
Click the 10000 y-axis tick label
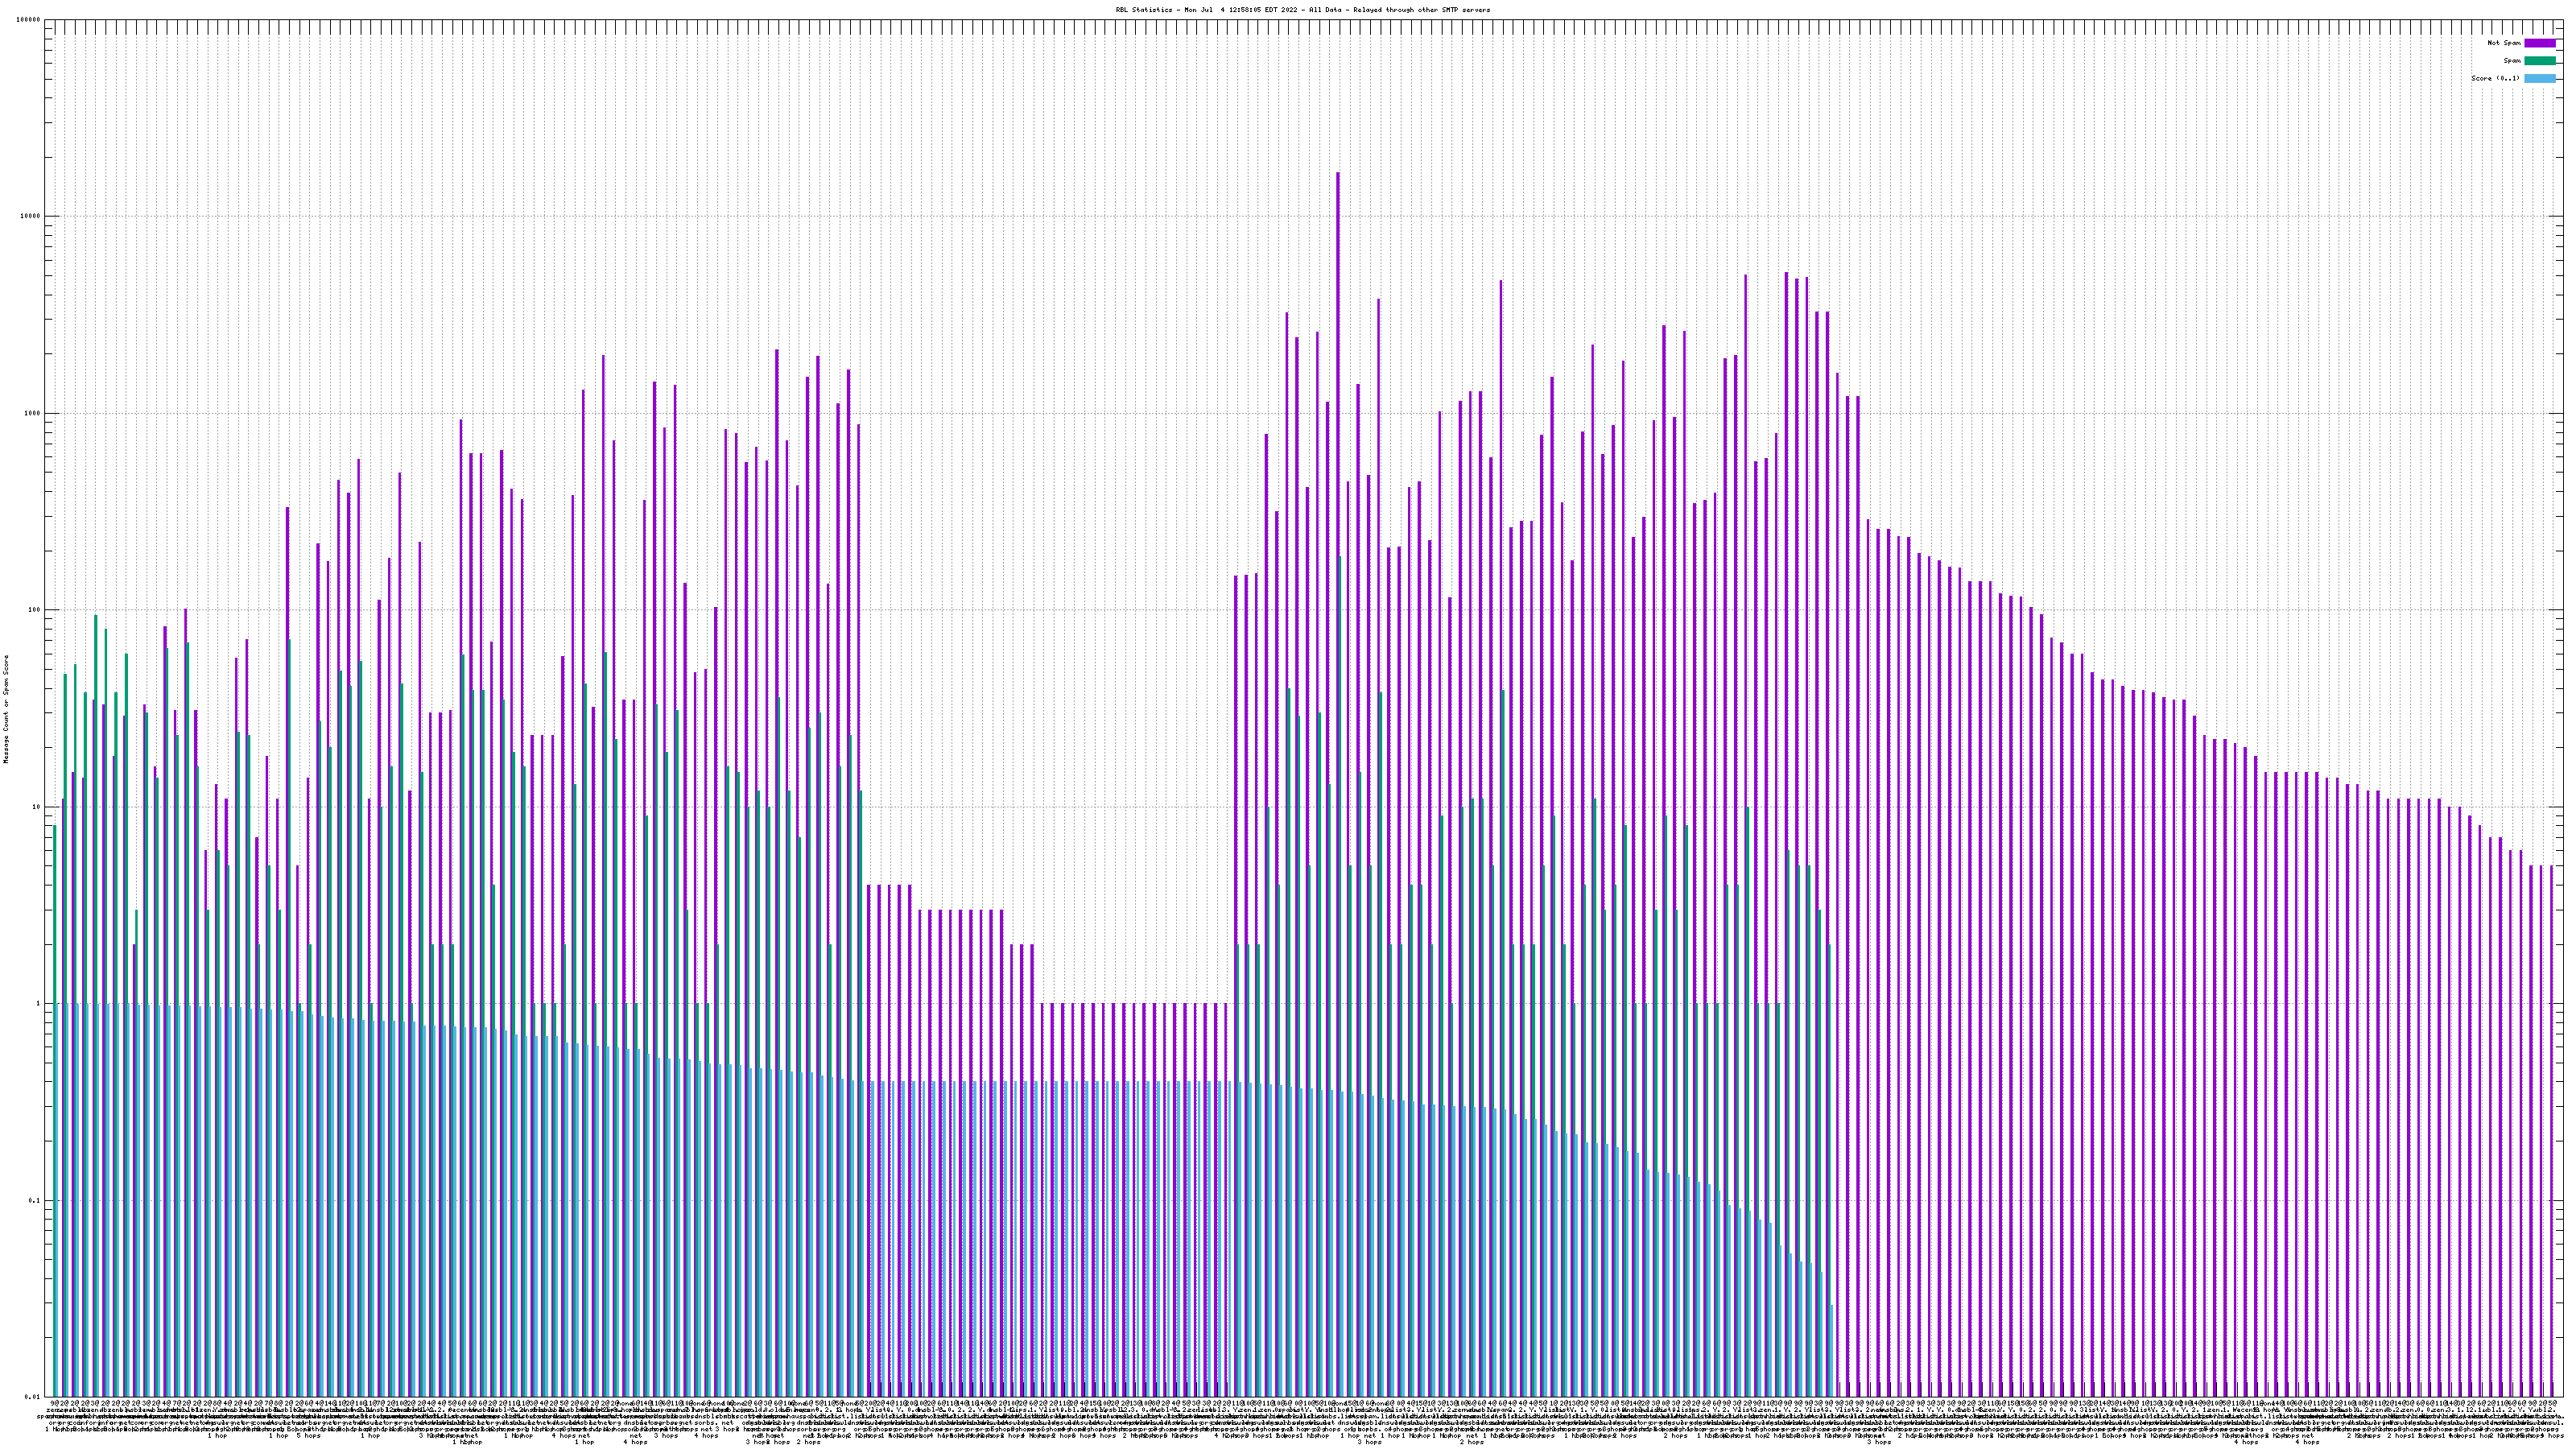tap(31, 217)
